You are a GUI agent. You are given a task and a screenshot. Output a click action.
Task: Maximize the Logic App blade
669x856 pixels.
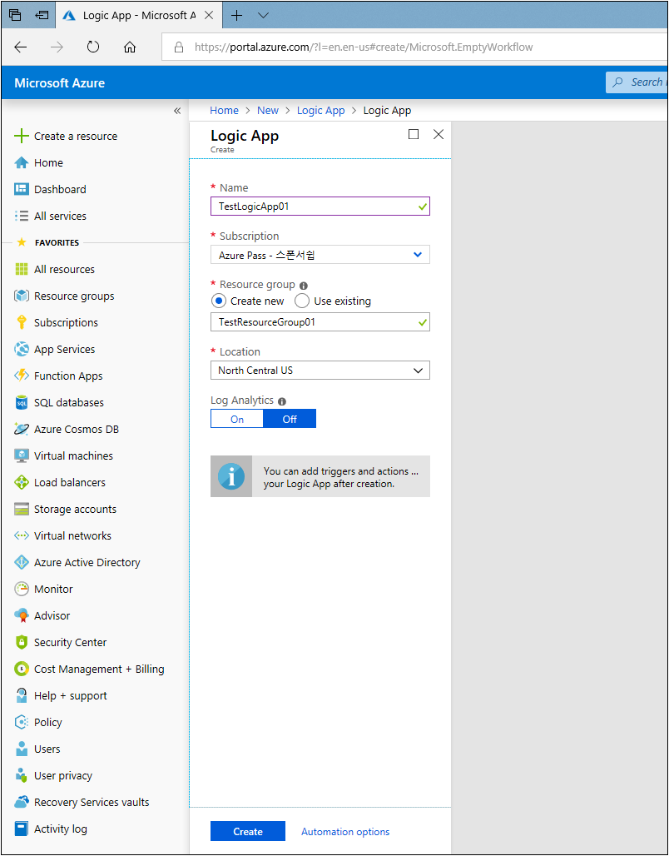point(414,134)
